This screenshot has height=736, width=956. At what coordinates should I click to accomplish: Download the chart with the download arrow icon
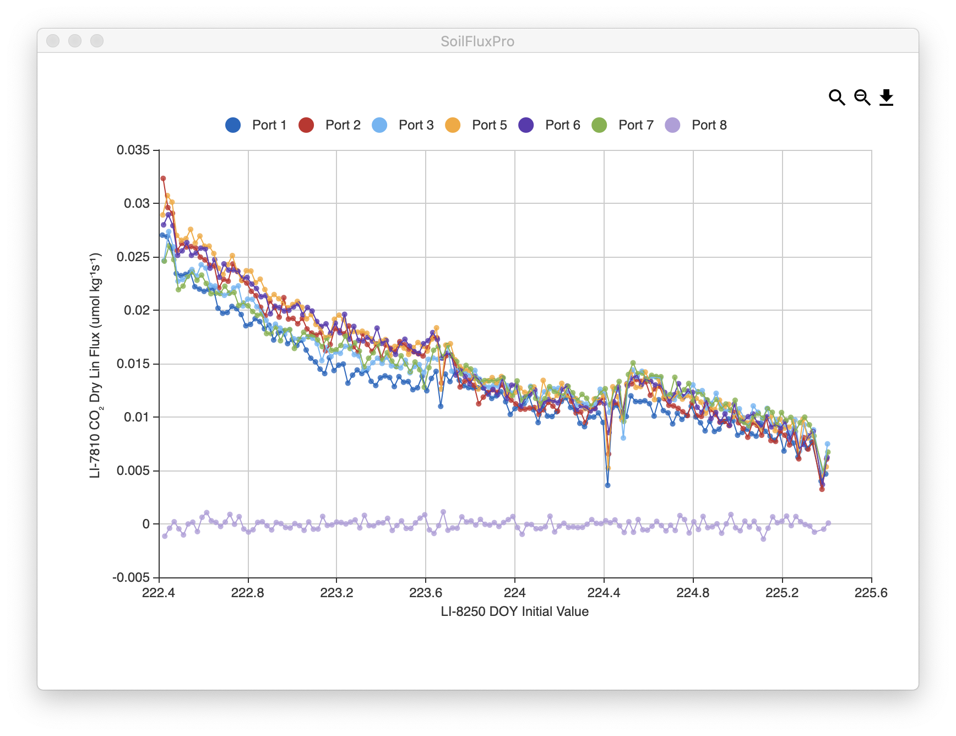tap(886, 98)
